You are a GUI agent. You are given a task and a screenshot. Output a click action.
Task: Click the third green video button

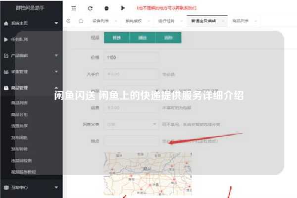click(168, 38)
